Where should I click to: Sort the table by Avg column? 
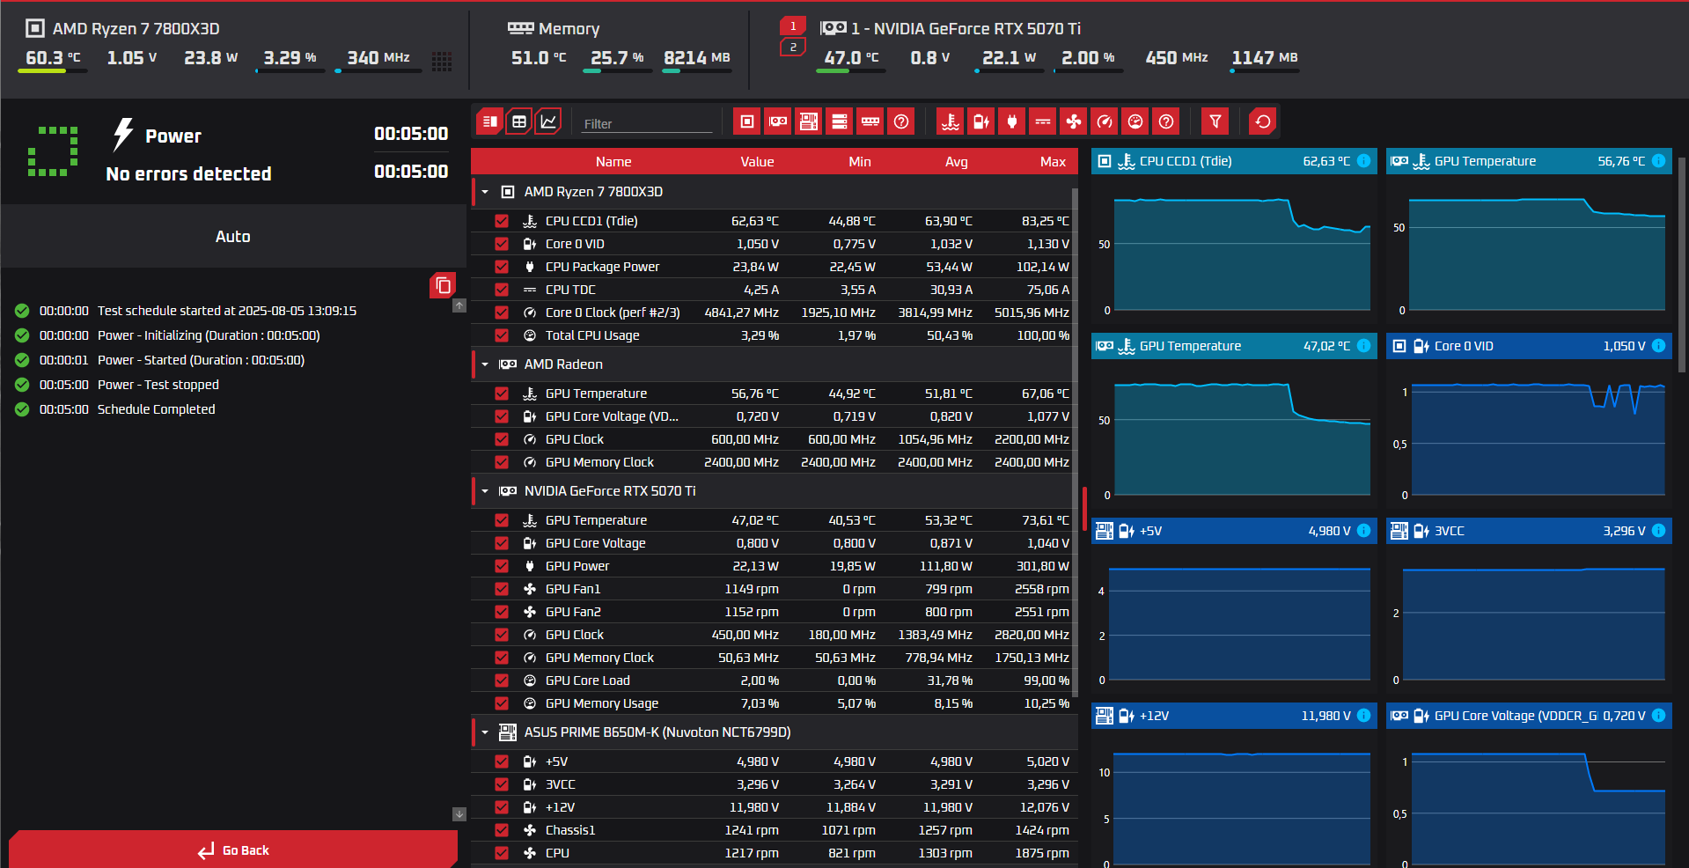957,162
